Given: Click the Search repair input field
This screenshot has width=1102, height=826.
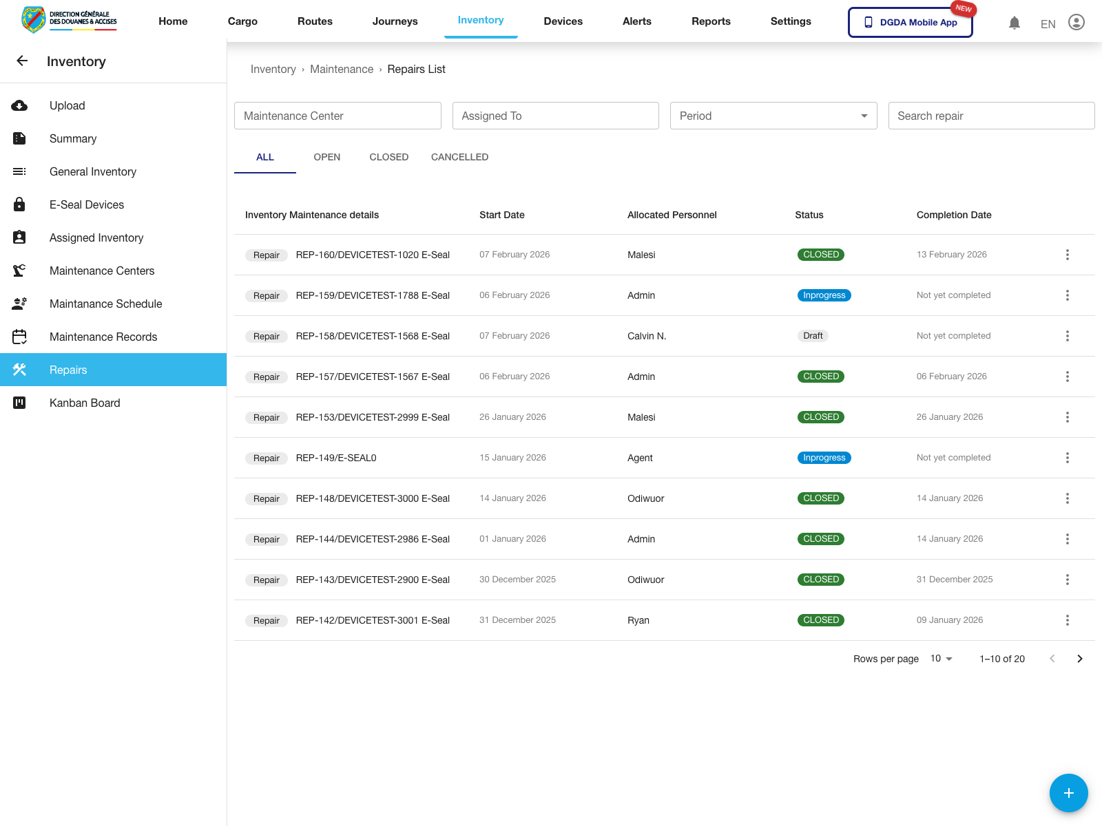Looking at the screenshot, I should pos(990,116).
